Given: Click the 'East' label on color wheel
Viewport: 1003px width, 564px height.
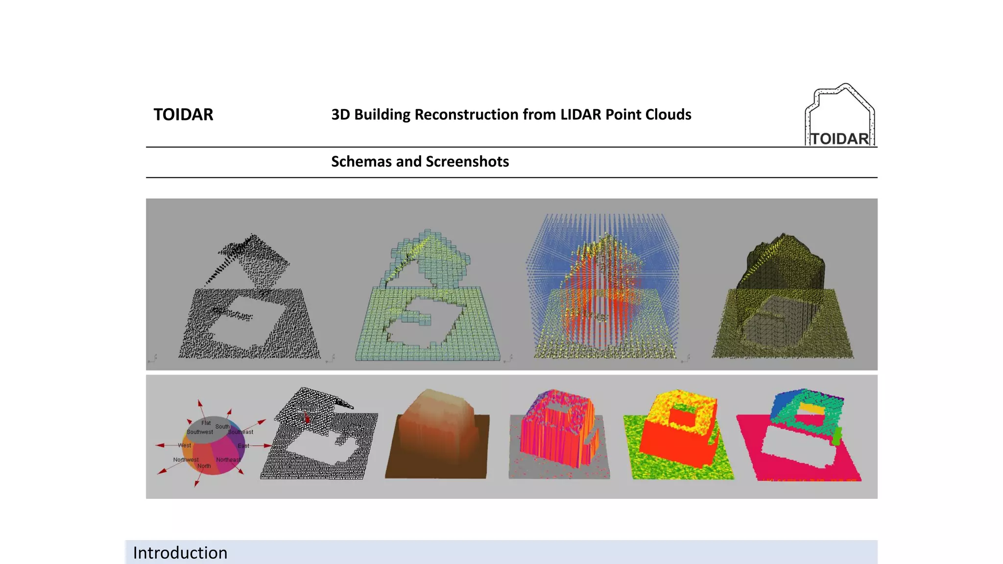Looking at the screenshot, I should pos(243,446).
